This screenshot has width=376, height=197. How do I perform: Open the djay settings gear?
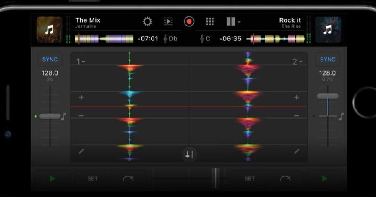(x=147, y=21)
